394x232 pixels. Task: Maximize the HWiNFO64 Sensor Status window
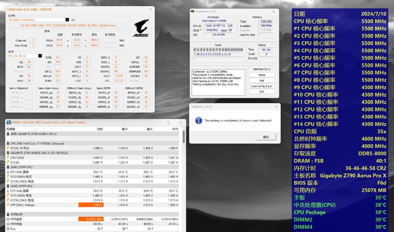(169, 122)
